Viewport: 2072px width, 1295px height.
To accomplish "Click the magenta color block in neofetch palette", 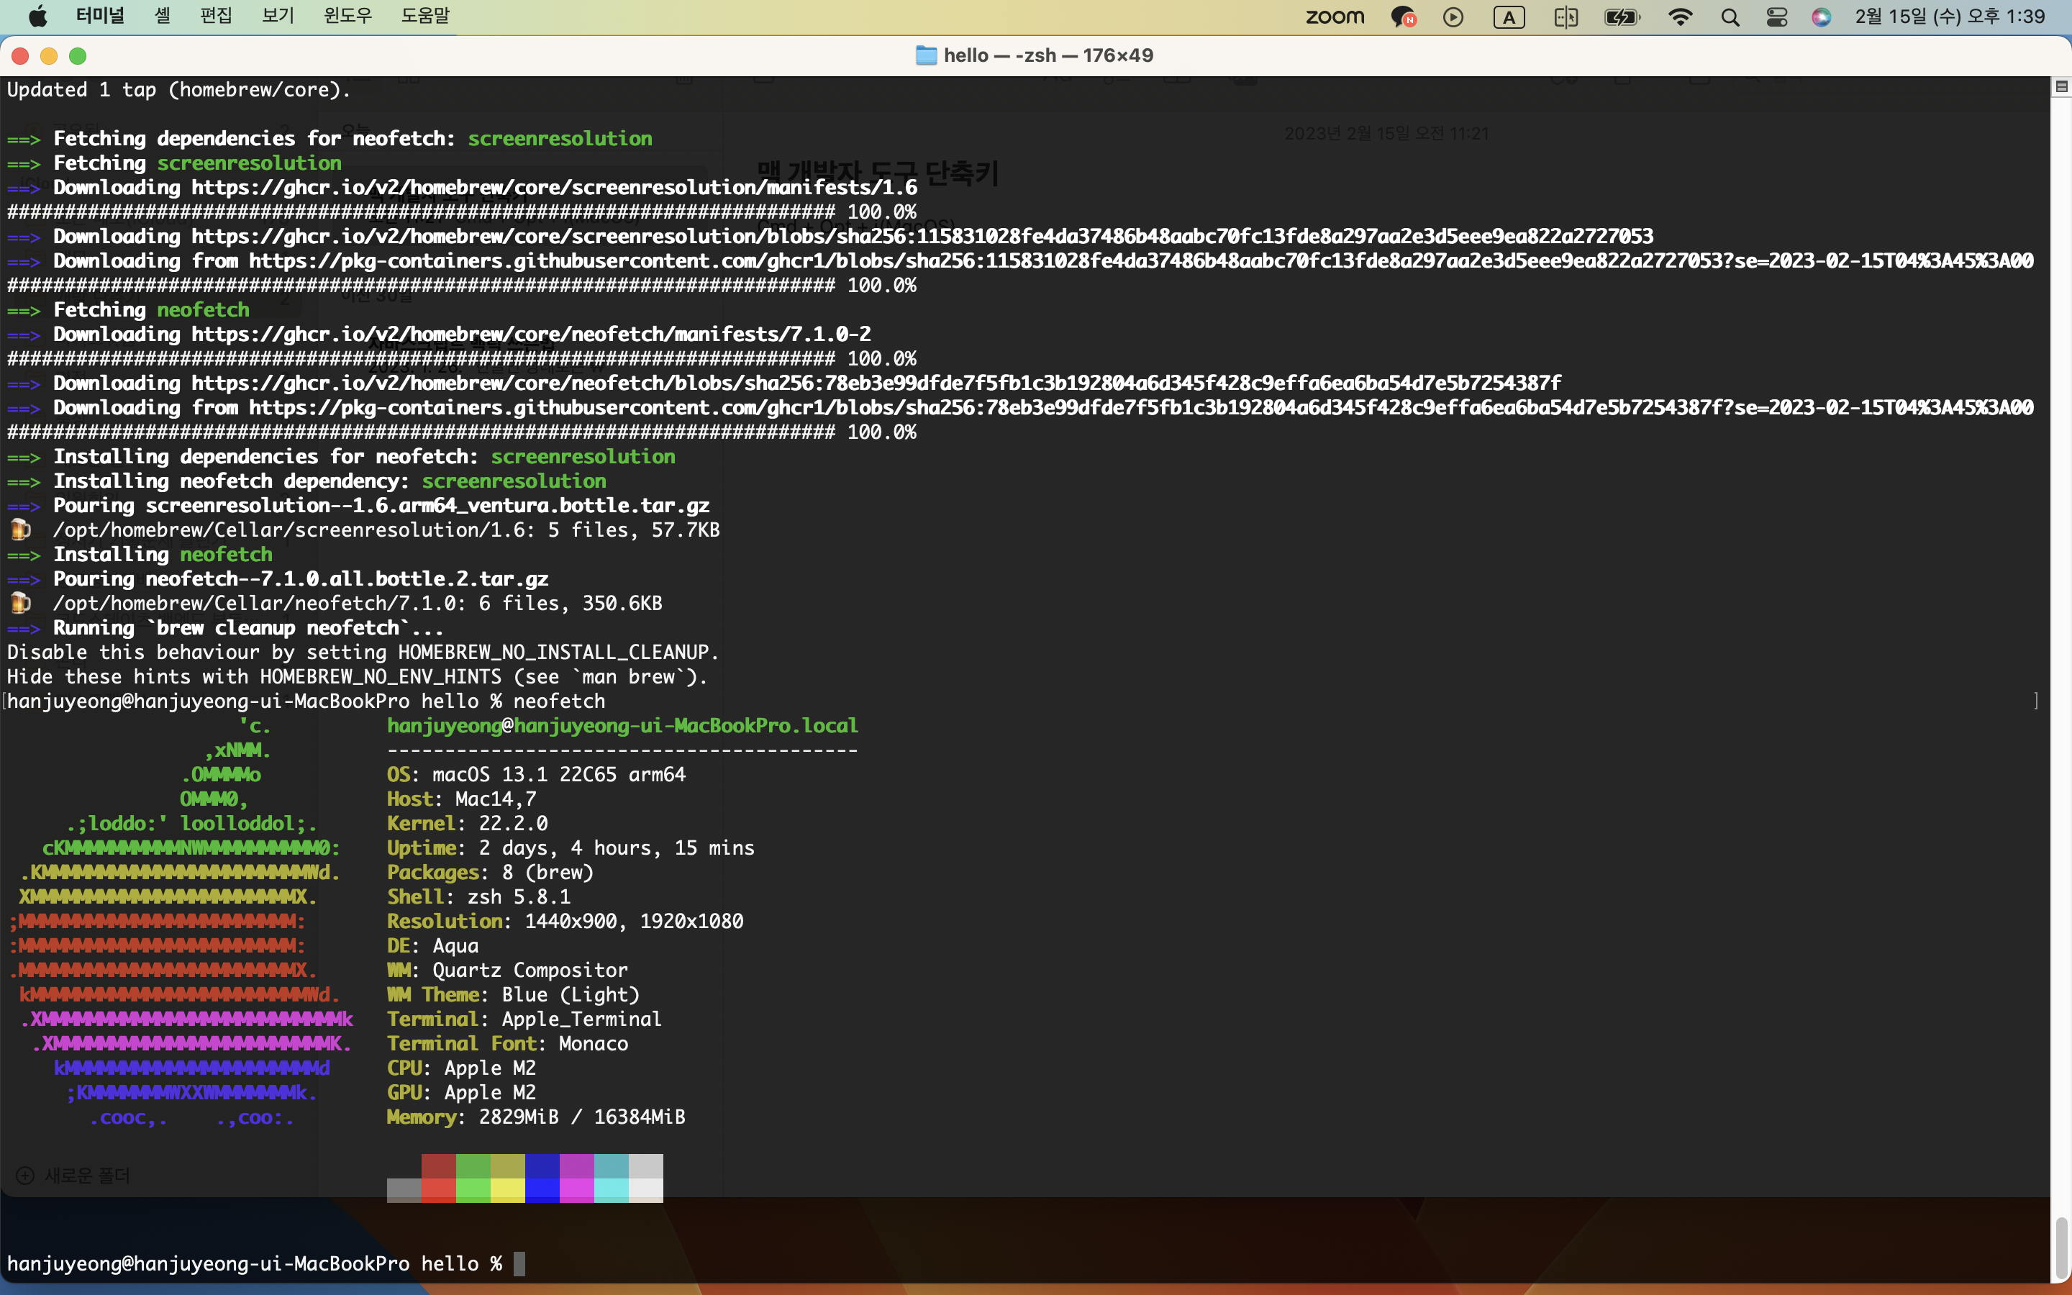I will pyautogui.click(x=577, y=1178).
